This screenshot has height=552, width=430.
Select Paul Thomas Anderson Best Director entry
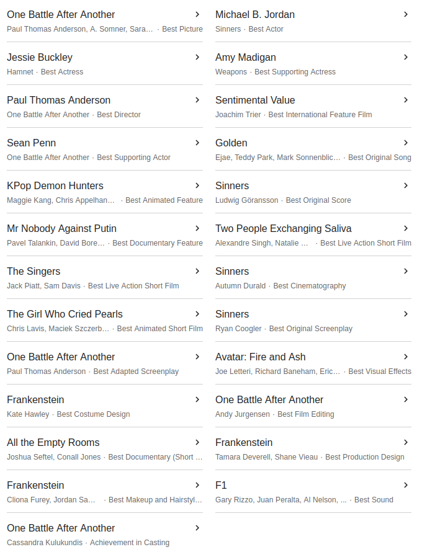click(x=105, y=107)
